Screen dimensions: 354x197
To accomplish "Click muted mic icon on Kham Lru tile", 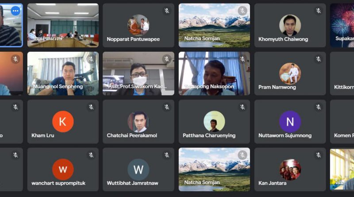I will pos(91,107).
